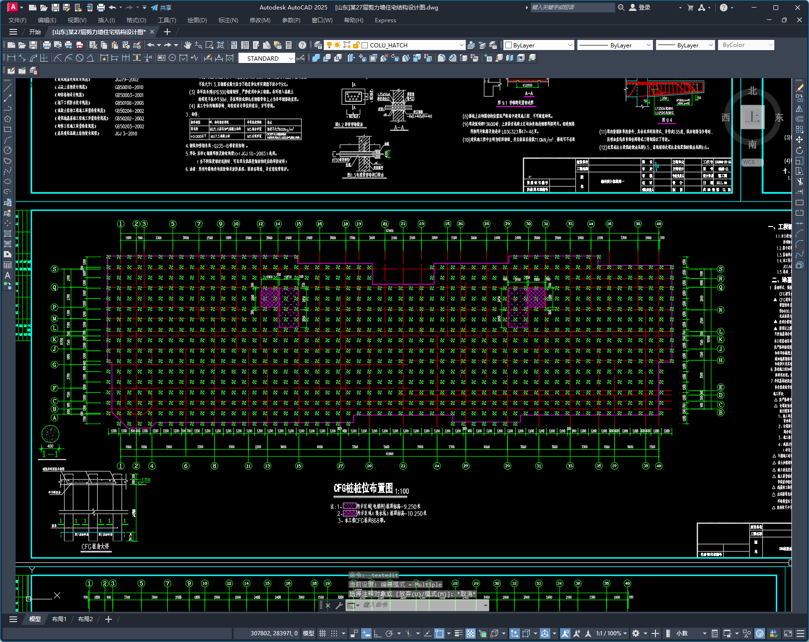Select the multiline text A tool
The image size is (809, 642).
coord(8,275)
